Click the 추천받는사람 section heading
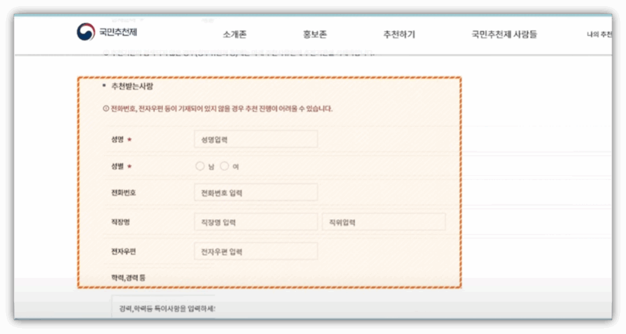Image resolution: width=626 pixels, height=334 pixels. [132, 87]
